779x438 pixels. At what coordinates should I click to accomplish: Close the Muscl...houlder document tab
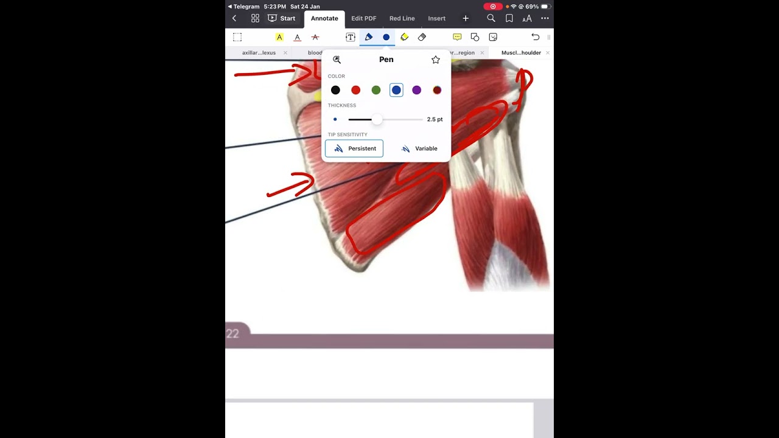pyautogui.click(x=548, y=53)
